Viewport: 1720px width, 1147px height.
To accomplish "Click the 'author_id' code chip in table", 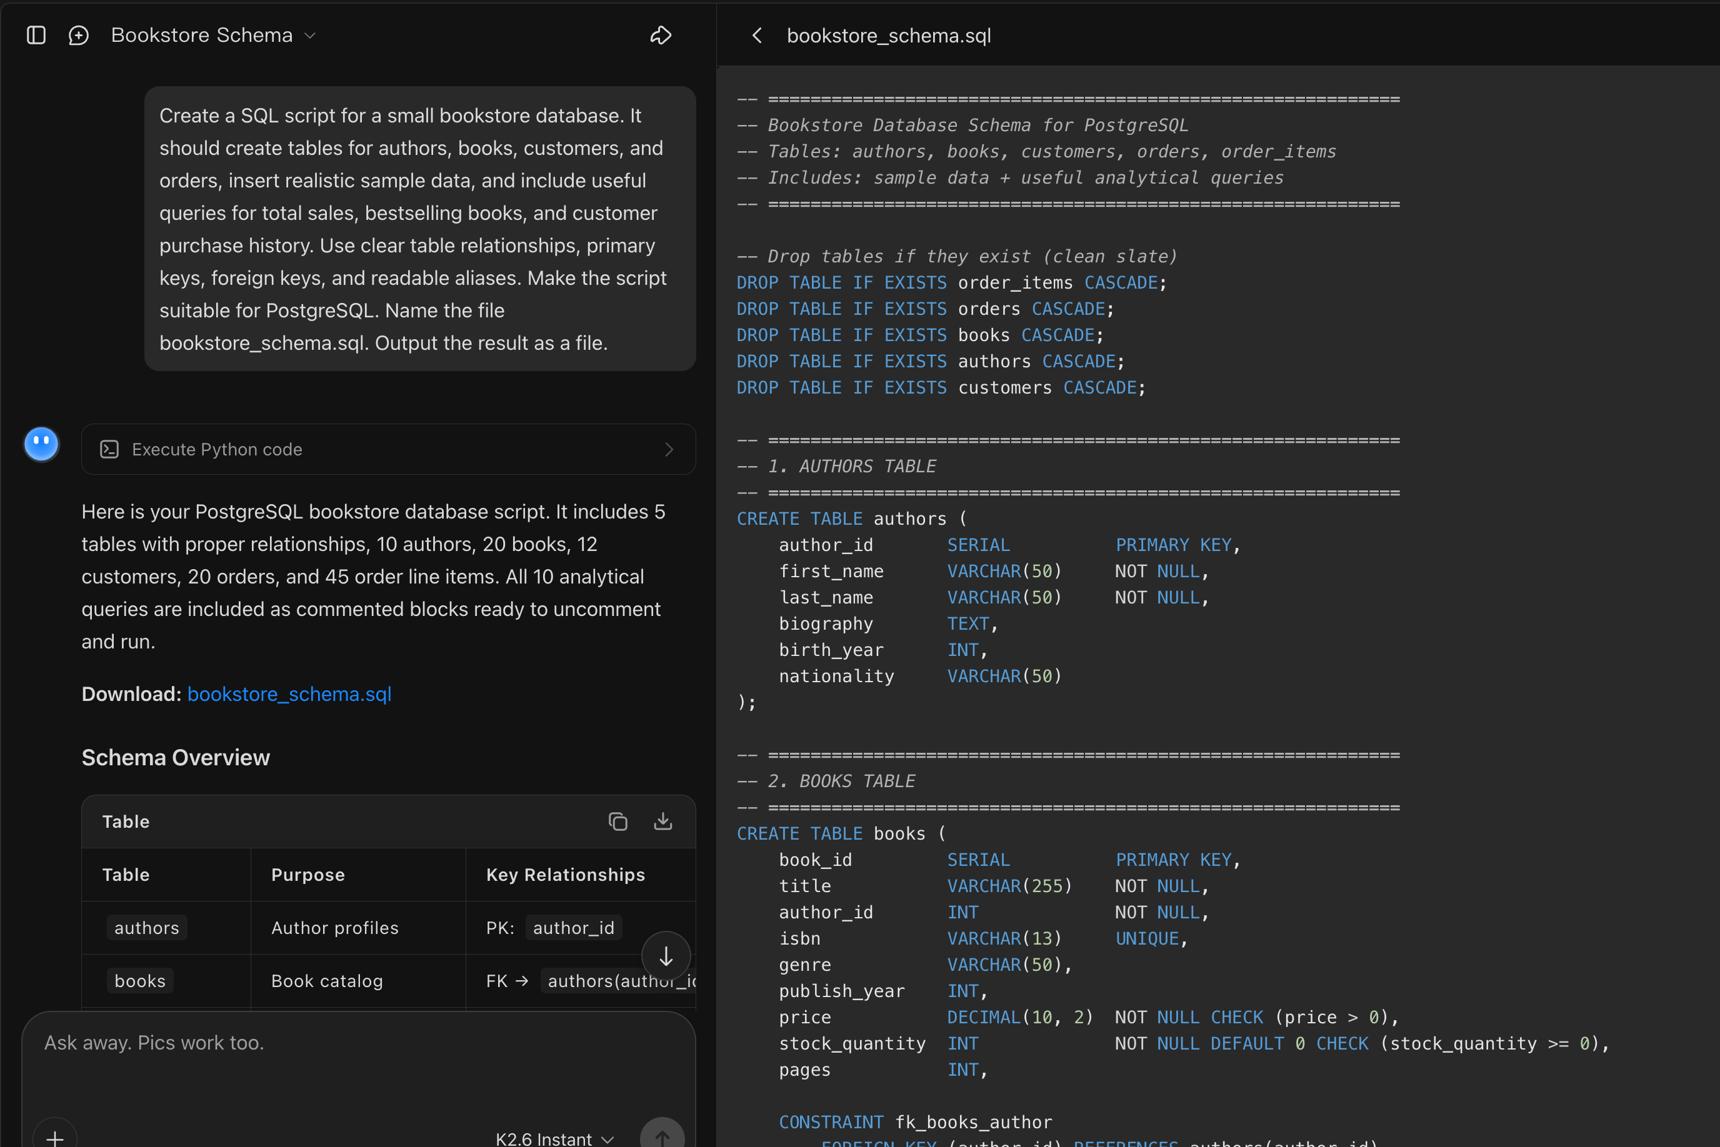I will 574,928.
